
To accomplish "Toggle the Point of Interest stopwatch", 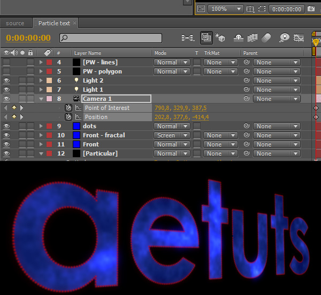I will coord(68,108).
